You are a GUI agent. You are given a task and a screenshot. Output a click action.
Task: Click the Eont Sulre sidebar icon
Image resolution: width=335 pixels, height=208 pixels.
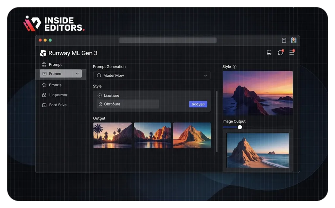(x=44, y=105)
